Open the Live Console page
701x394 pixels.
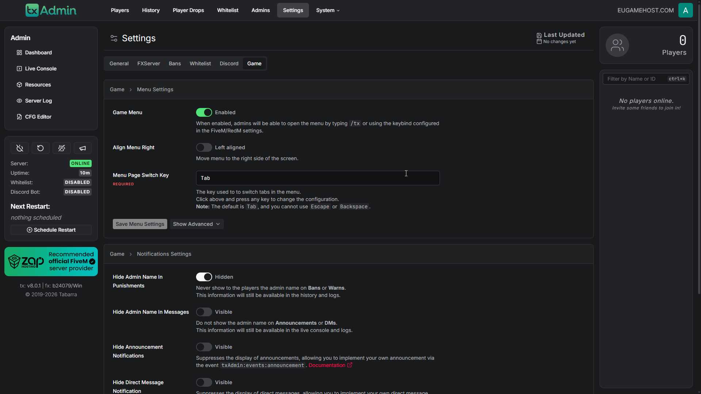[x=40, y=69]
